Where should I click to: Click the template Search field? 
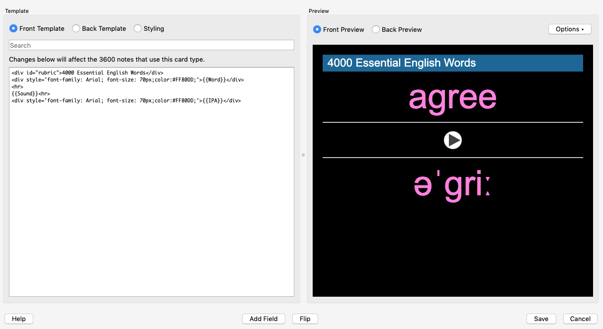(x=152, y=45)
